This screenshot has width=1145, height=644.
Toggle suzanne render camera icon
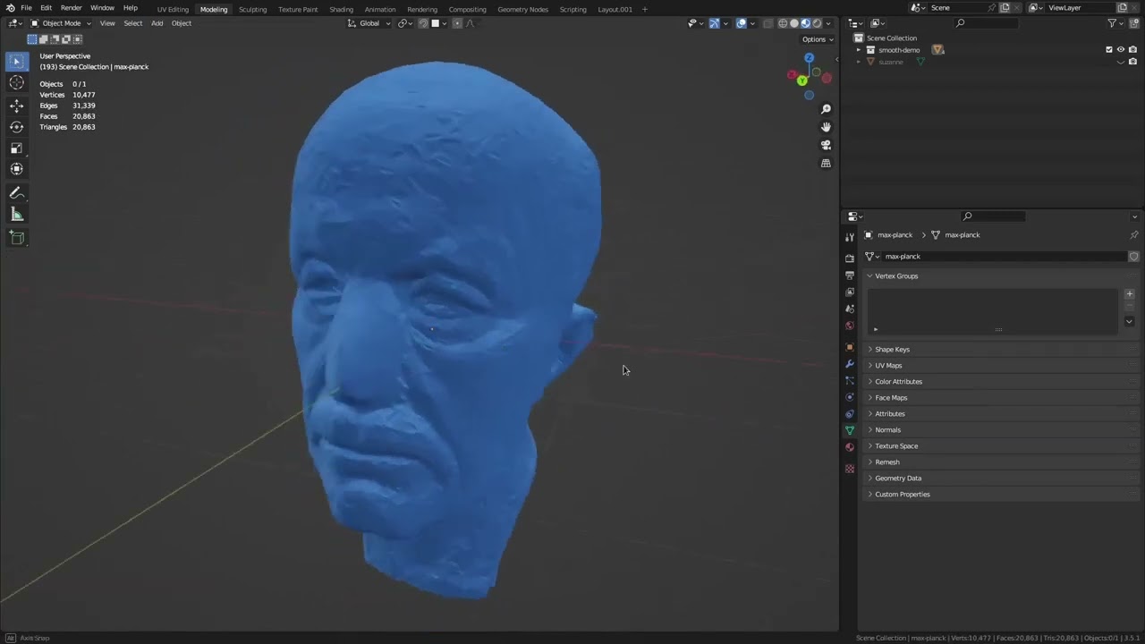pyautogui.click(x=1132, y=62)
